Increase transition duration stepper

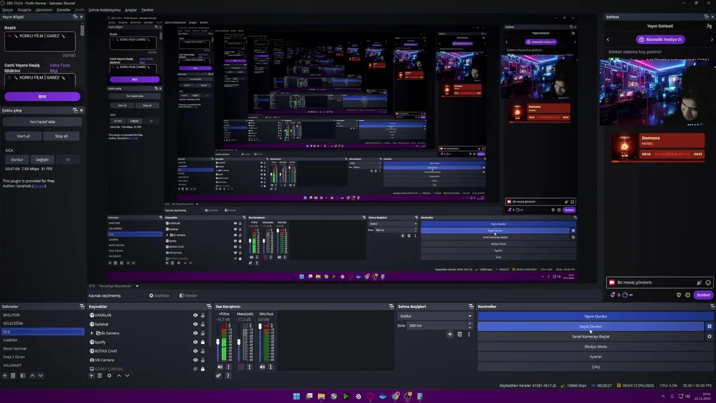click(469, 324)
